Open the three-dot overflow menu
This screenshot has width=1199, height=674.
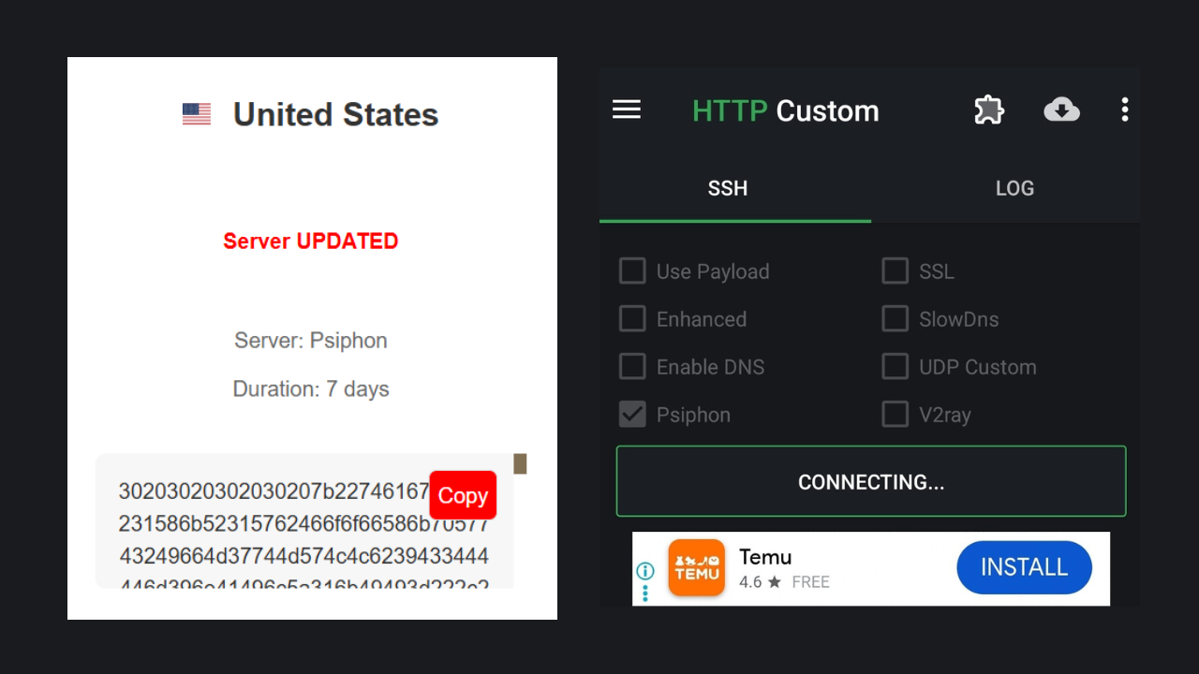[1125, 110]
